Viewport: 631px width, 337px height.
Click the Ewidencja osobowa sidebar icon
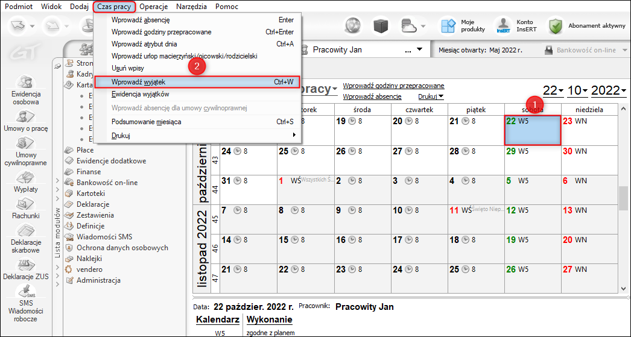[x=26, y=90]
